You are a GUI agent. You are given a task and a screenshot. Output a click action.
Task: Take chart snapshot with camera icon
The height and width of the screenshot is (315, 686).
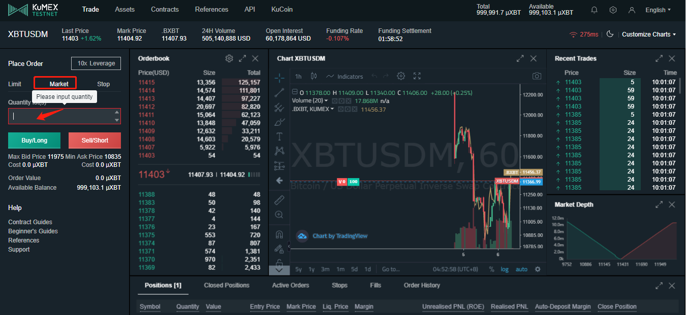point(537,76)
